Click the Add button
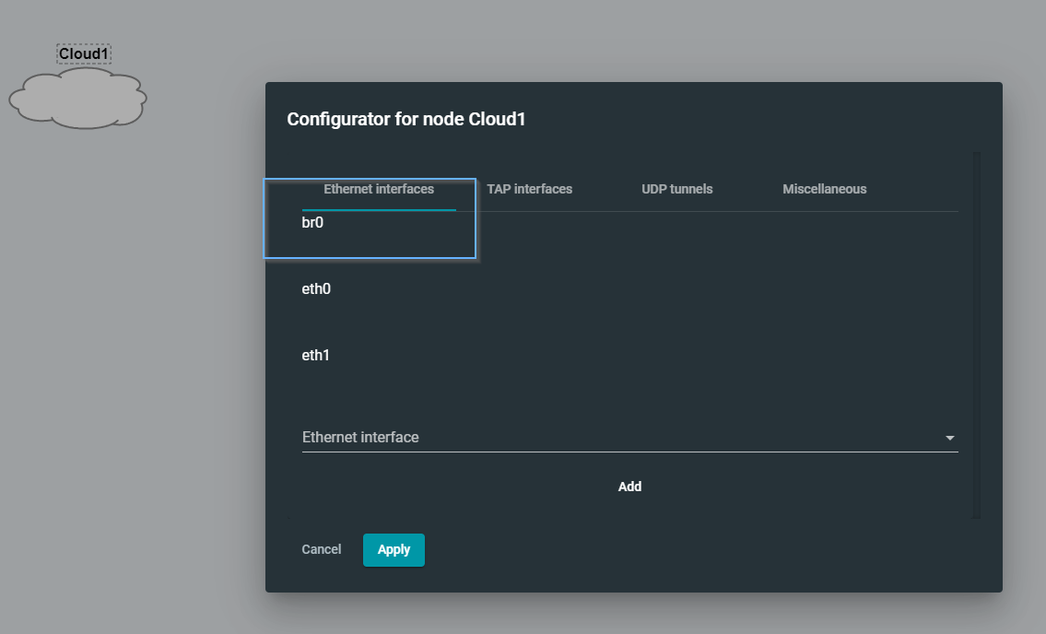The width and height of the screenshot is (1046, 634). (629, 487)
